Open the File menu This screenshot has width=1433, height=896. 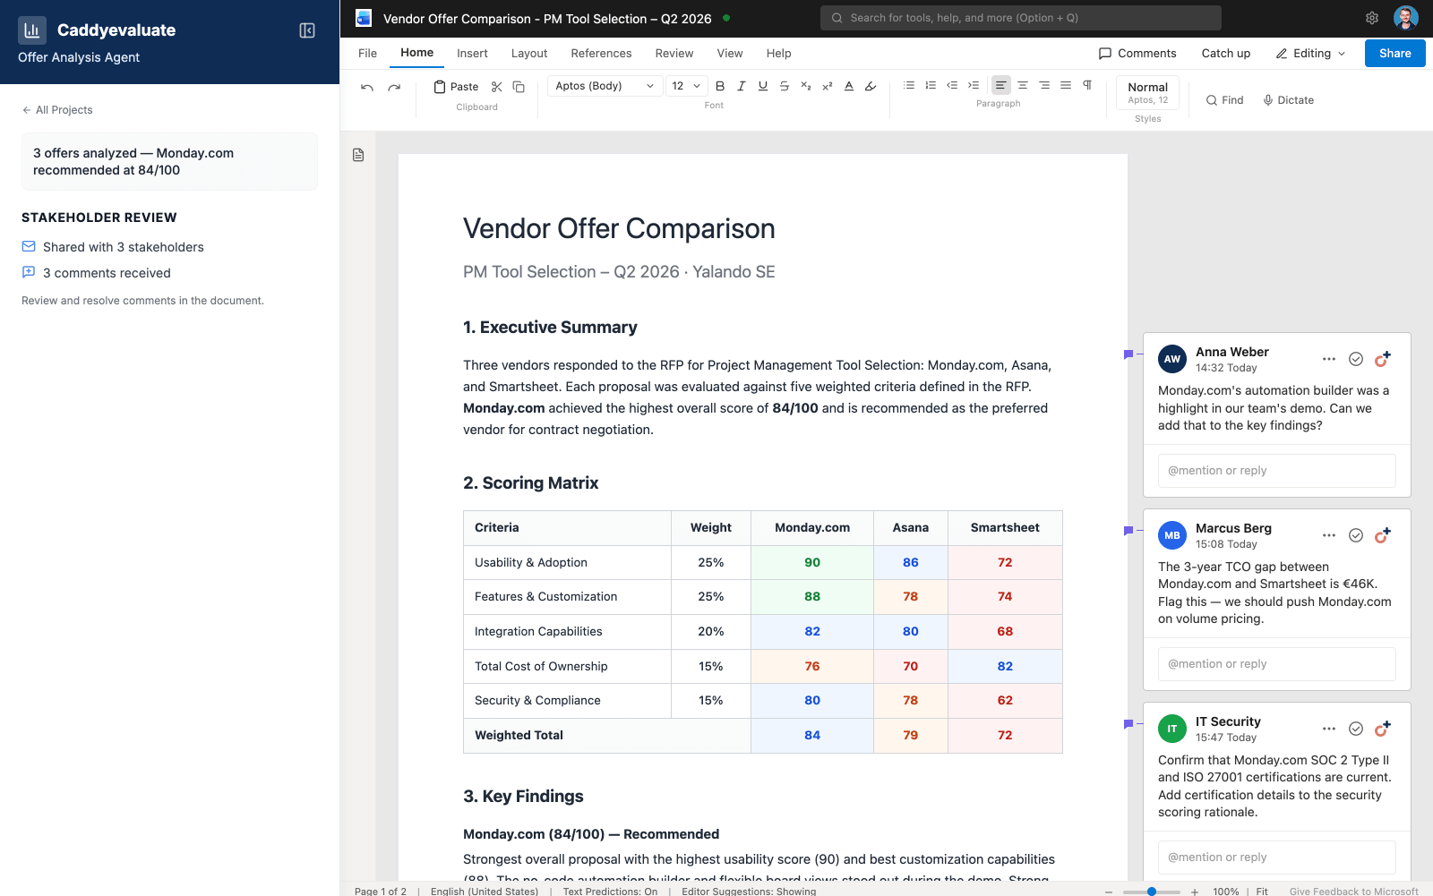pos(367,54)
